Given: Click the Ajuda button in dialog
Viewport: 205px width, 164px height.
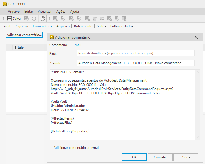Looking at the screenshot, I should (x=186, y=157).
